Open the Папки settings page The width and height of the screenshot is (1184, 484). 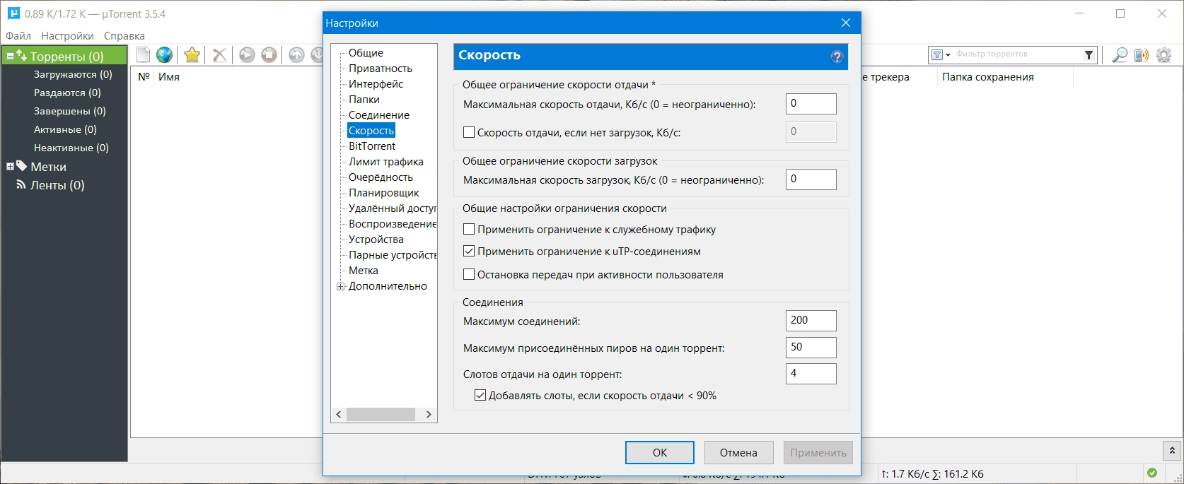tap(364, 99)
